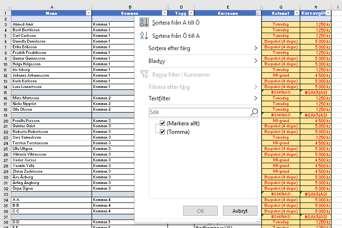Toggle the (Tomma) checkbox

162,132
